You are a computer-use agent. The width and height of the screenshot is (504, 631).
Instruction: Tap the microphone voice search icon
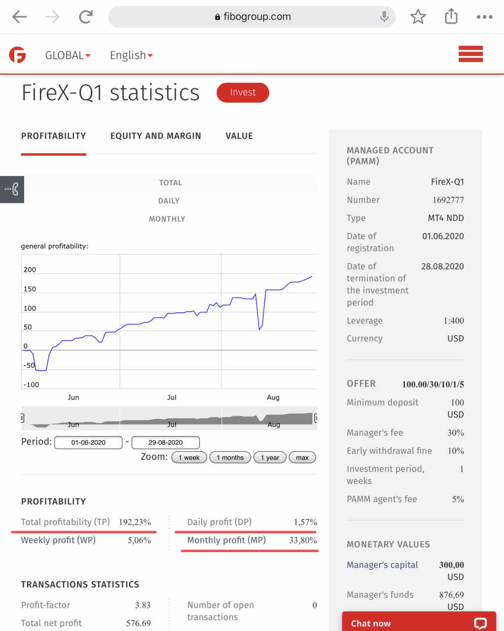click(384, 17)
